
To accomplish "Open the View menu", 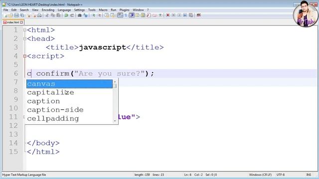I will click(x=35, y=10).
